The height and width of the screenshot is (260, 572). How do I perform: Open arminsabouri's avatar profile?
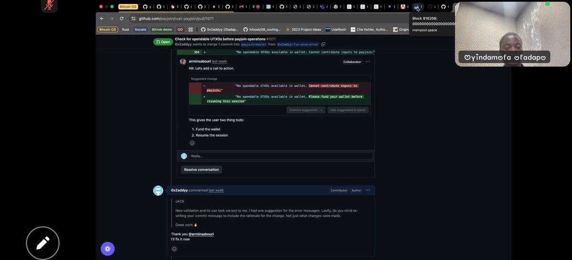pyautogui.click(x=183, y=61)
